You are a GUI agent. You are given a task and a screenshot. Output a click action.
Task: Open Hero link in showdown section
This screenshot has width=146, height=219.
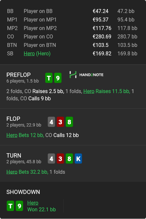pos(33,203)
